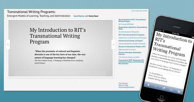Open bookmarks icon in phone toolbar
Image resolution: width=194 pixels, height=102 pixels.
click(171, 90)
